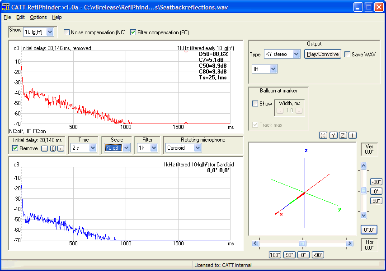Expand the Rotating microphone Cardioid dropdown
Image resolution: width=386 pixels, height=271 pixels.
click(x=198, y=148)
